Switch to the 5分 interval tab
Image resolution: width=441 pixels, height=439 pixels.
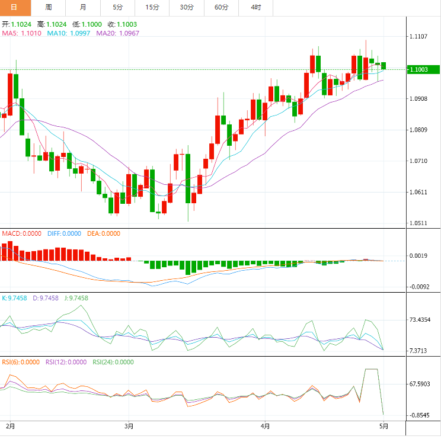point(117,8)
